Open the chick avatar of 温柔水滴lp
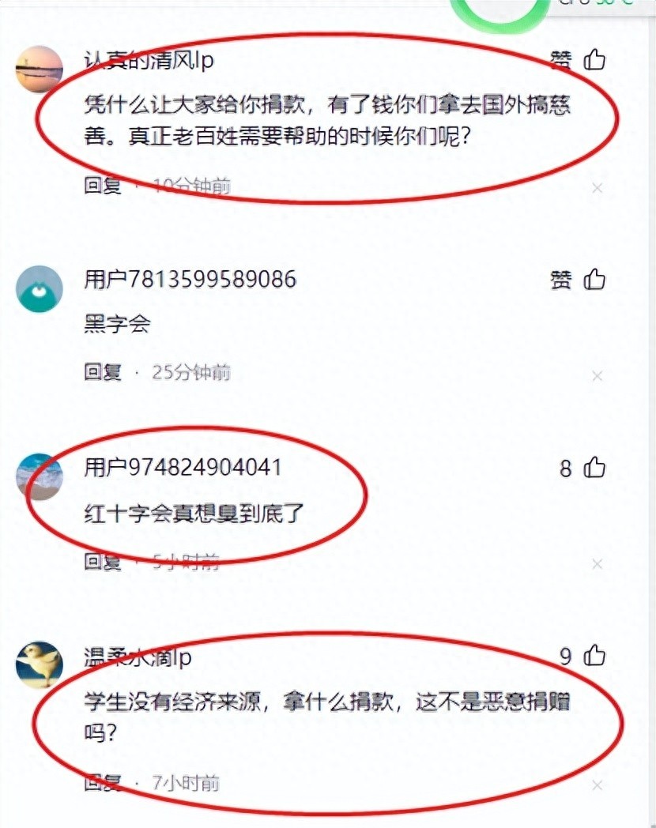Screen dimensions: 656x828 click(40, 664)
